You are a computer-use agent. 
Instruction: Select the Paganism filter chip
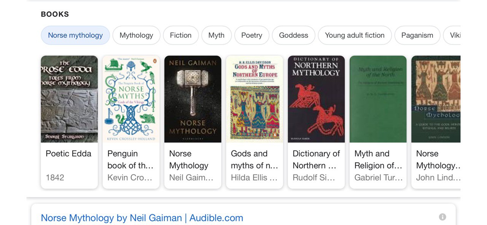click(417, 35)
